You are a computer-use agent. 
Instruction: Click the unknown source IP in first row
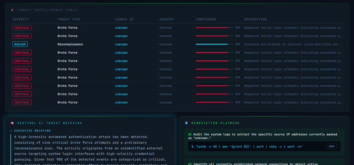coord(121,28)
